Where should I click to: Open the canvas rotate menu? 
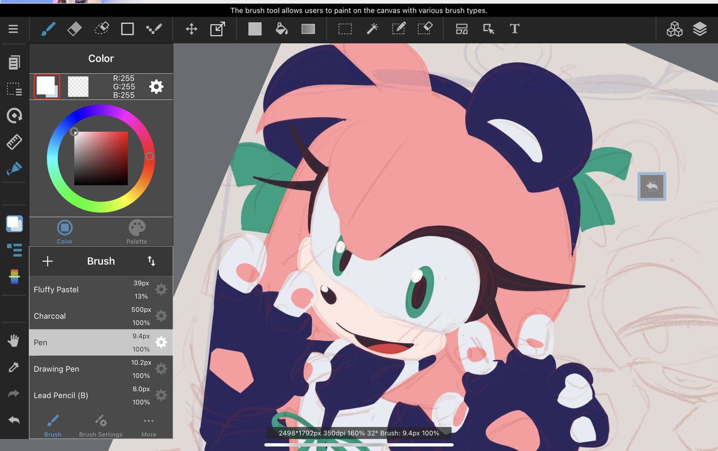(x=14, y=115)
